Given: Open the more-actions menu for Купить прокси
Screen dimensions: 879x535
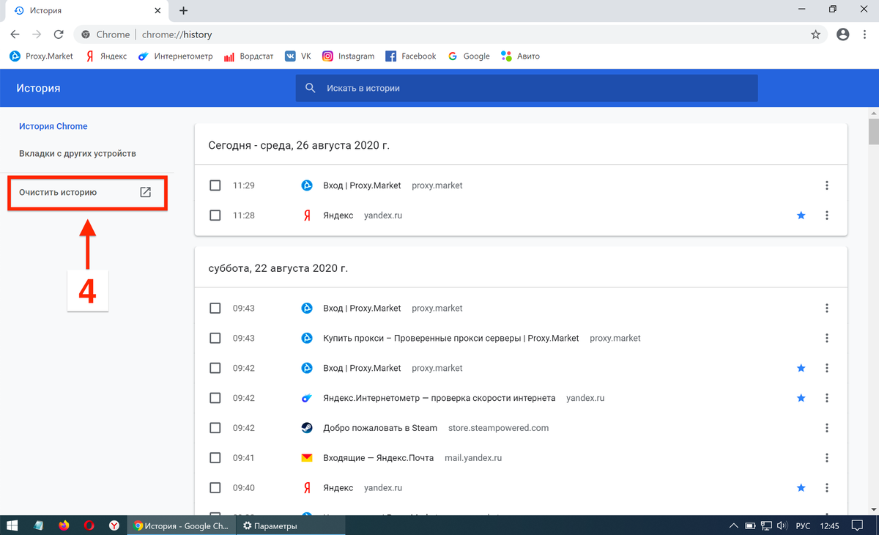Looking at the screenshot, I should [826, 339].
